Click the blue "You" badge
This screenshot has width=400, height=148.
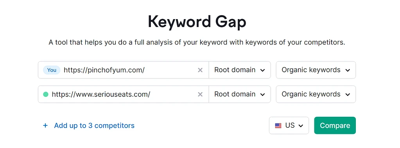click(x=52, y=70)
